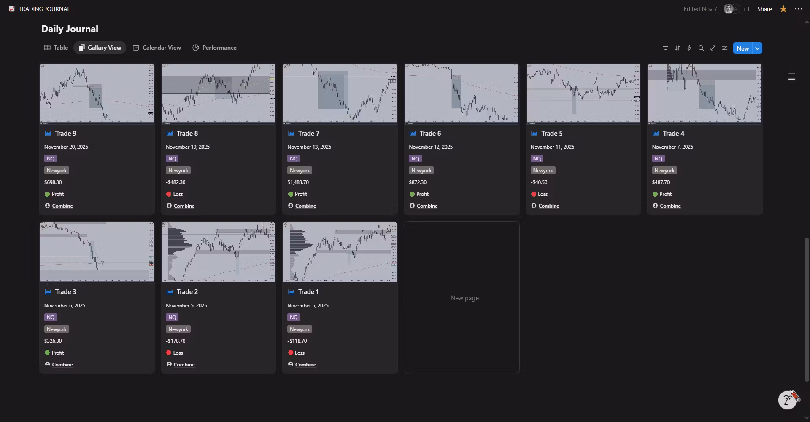The height and width of the screenshot is (422, 810).
Task: Open automations with the lightning bolt icon
Action: tap(689, 48)
